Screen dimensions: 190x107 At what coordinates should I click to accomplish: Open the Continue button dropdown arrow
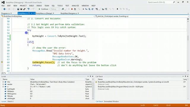[x=49, y=9]
